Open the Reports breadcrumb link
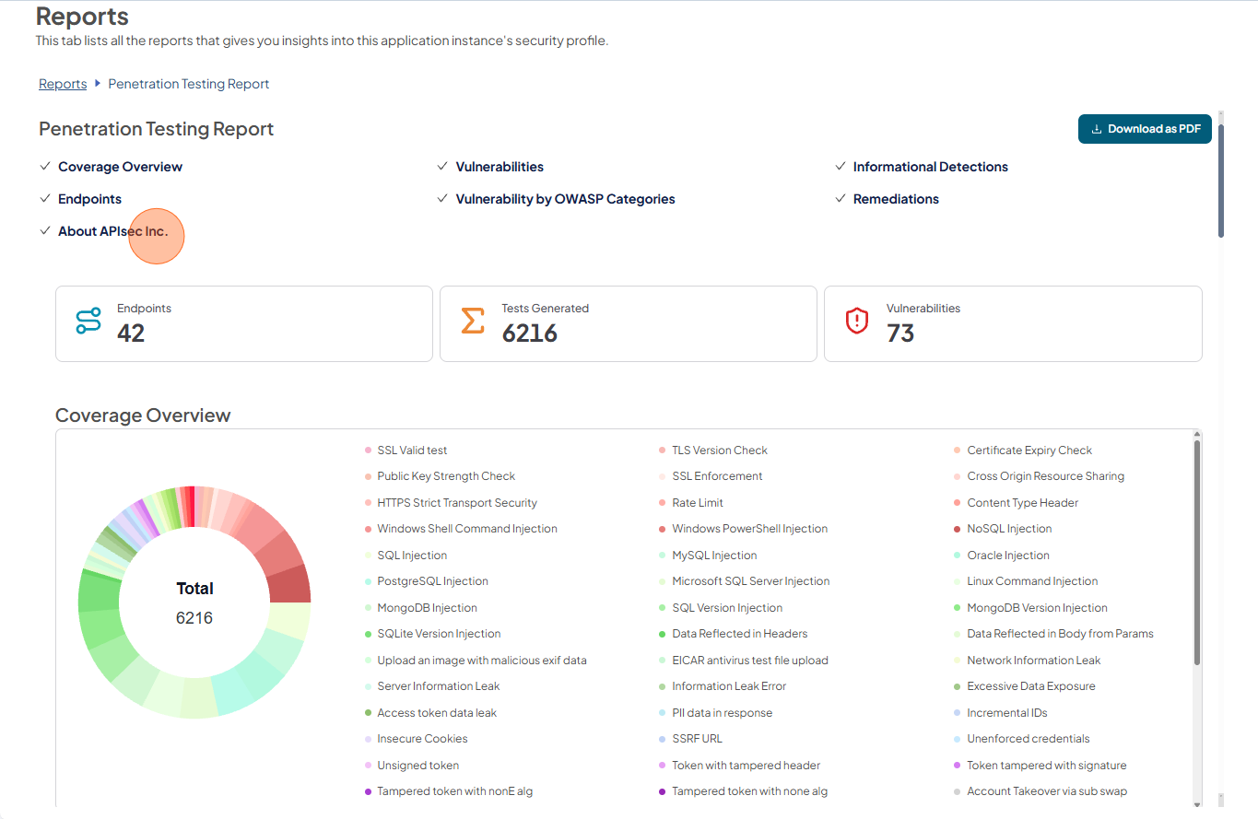The image size is (1258, 819). (63, 84)
